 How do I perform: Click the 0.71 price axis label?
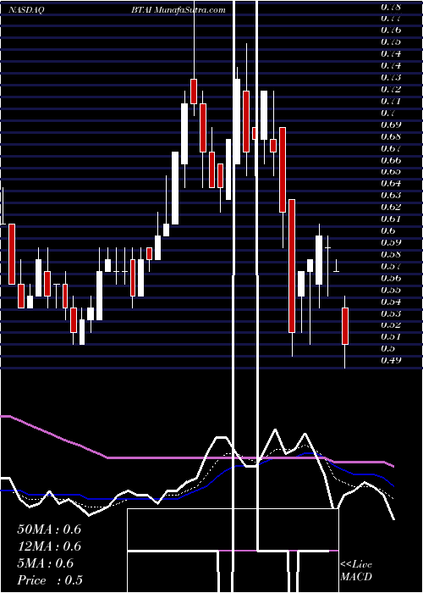point(391,101)
